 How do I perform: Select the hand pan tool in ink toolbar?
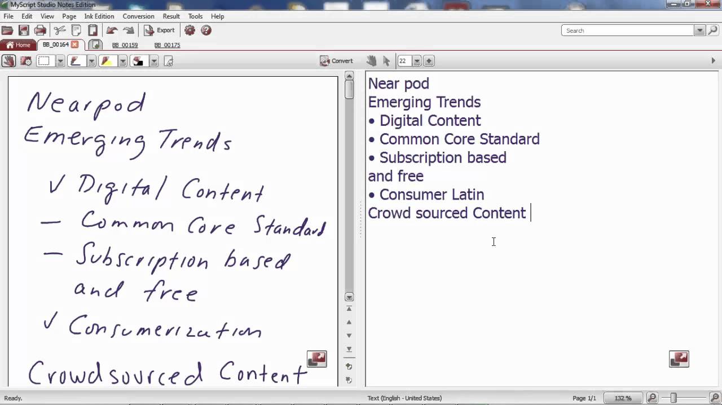tap(8, 61)
